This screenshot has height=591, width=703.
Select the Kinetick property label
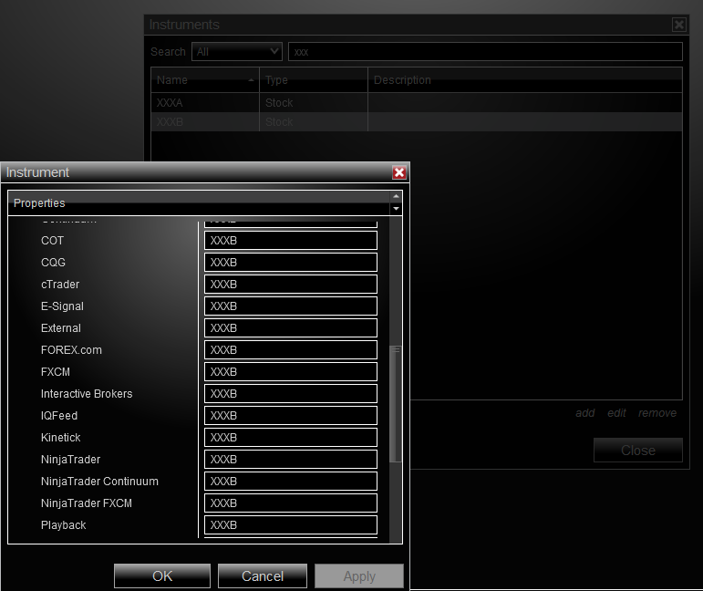click(x=60, y=438)
